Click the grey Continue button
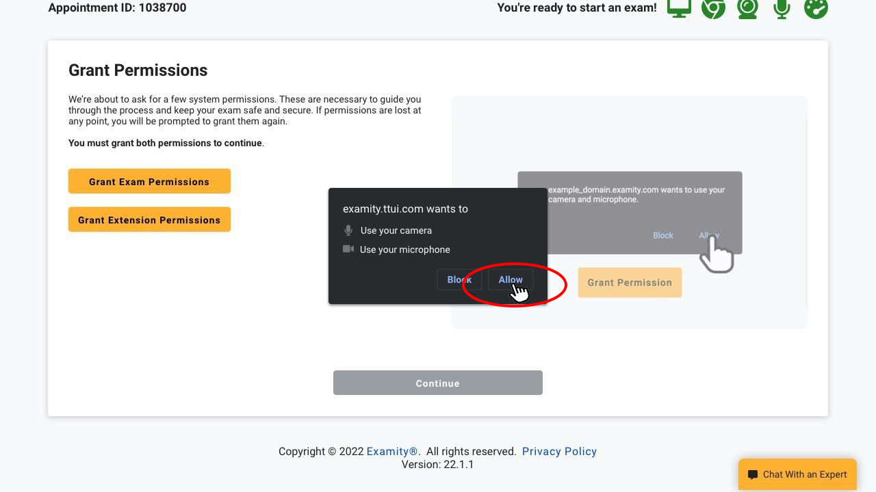This screenshot has height=492, width=876. tap(438, 383)
